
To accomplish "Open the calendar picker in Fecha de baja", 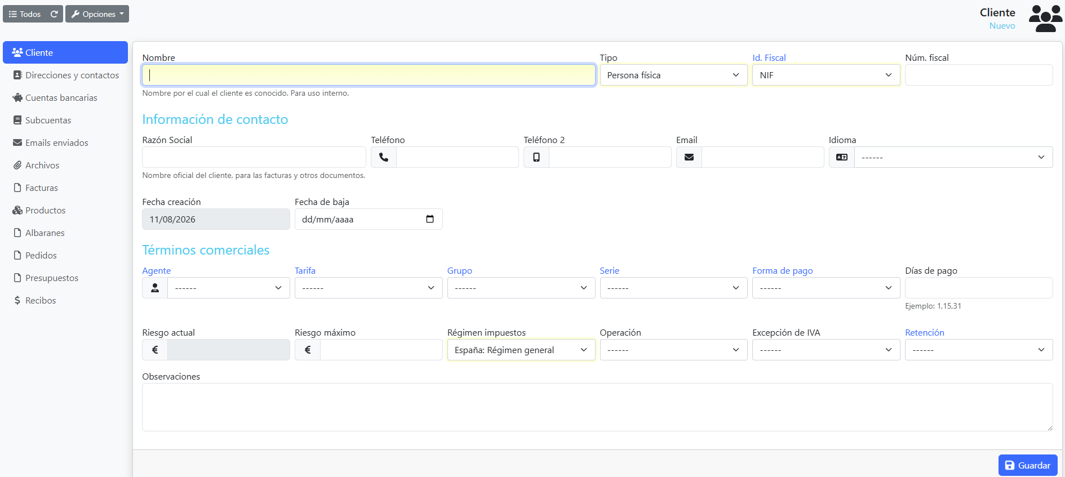I will point(430,219).
